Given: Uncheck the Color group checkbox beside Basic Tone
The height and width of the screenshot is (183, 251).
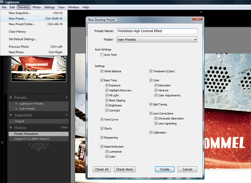Looking at the screenshot, I should 151,80.
